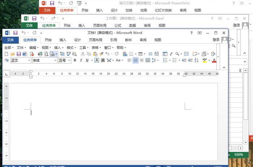The image size is (253, 167).
Task: Click the Word help question mark
Action: 191,33
